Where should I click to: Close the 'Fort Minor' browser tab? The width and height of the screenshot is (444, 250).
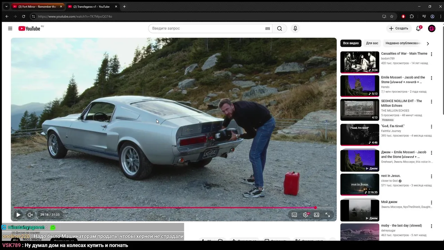(61, 7)
